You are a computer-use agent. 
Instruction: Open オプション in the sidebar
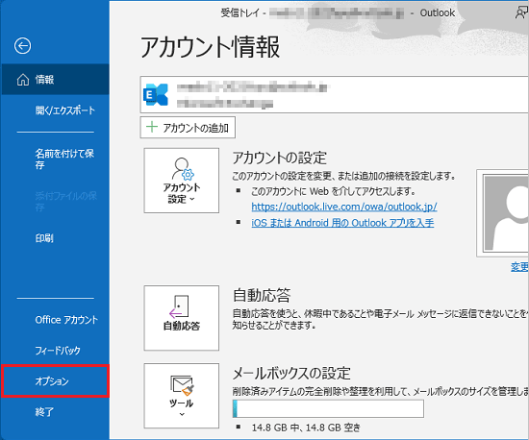[x=55, y=381]
